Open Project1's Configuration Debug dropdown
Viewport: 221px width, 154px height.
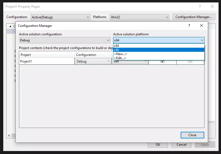click(x=93, y=61)
